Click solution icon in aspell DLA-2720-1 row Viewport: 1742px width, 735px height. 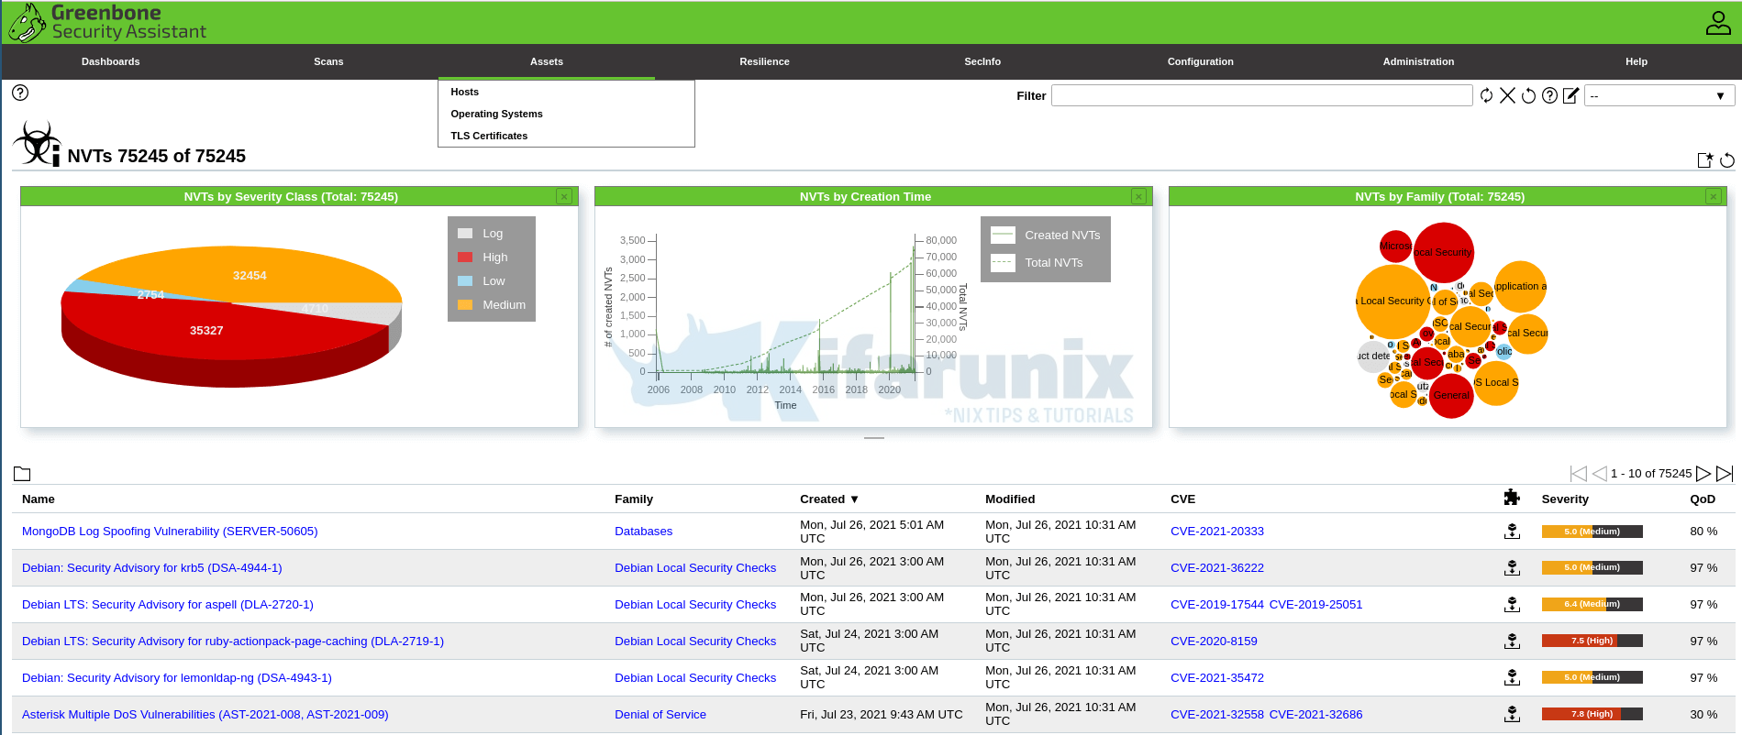pyautogui.click(x=1513, y=605)
